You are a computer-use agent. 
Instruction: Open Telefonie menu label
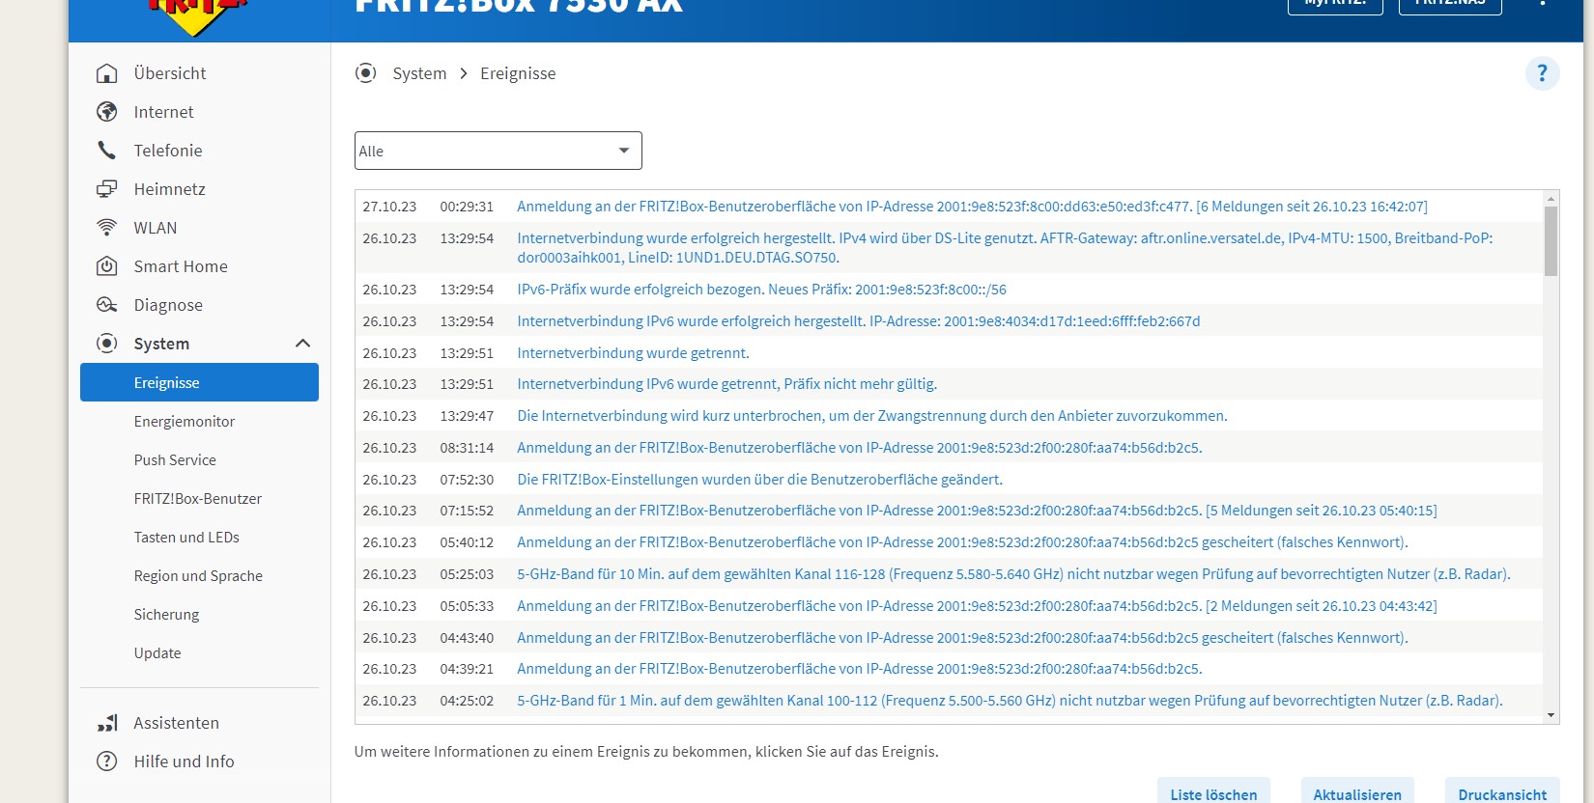[168, 151]
